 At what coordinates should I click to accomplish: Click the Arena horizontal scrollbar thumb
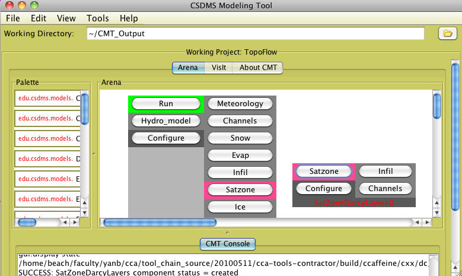pyautogui.click(x=160, y=223)
